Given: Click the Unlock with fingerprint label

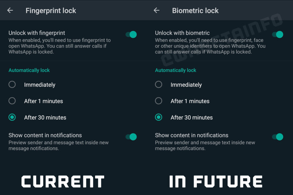Looking at the screenshot, I should [37, 33].
